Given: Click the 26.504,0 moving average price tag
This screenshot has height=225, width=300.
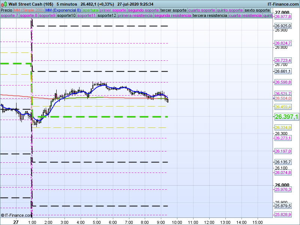Looking at the screenshot, I should coord(283,98).
